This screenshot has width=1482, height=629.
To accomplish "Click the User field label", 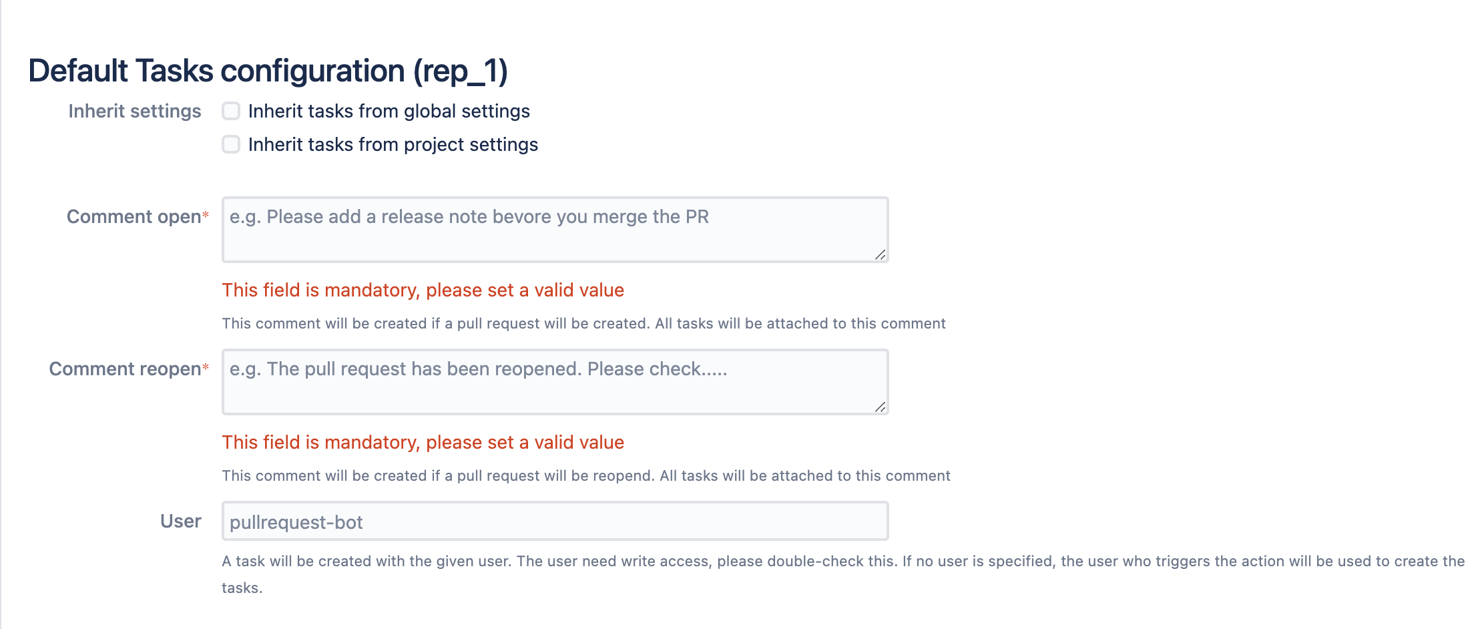I will coord(180,521).
